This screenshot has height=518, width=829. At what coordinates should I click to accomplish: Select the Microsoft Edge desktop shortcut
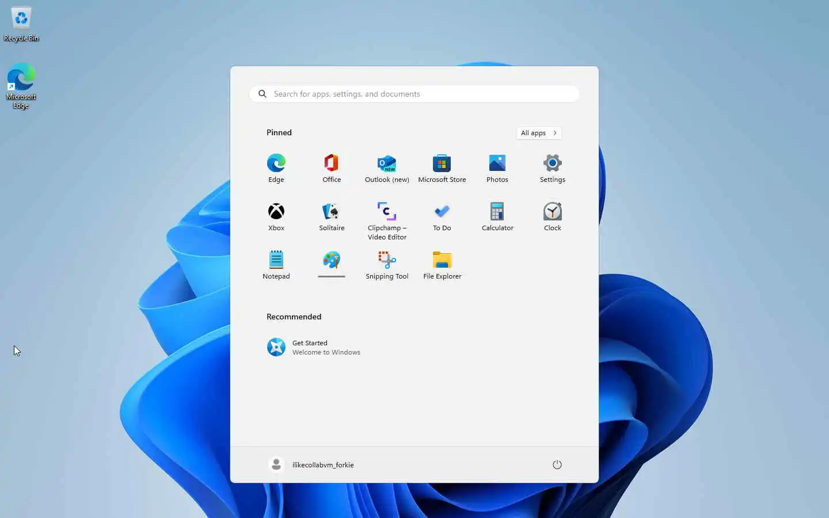[21, 85]
